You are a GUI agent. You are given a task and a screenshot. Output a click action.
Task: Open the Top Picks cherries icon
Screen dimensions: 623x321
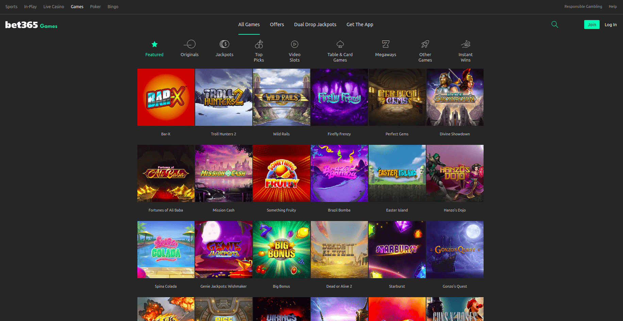(x=259, y=44)
